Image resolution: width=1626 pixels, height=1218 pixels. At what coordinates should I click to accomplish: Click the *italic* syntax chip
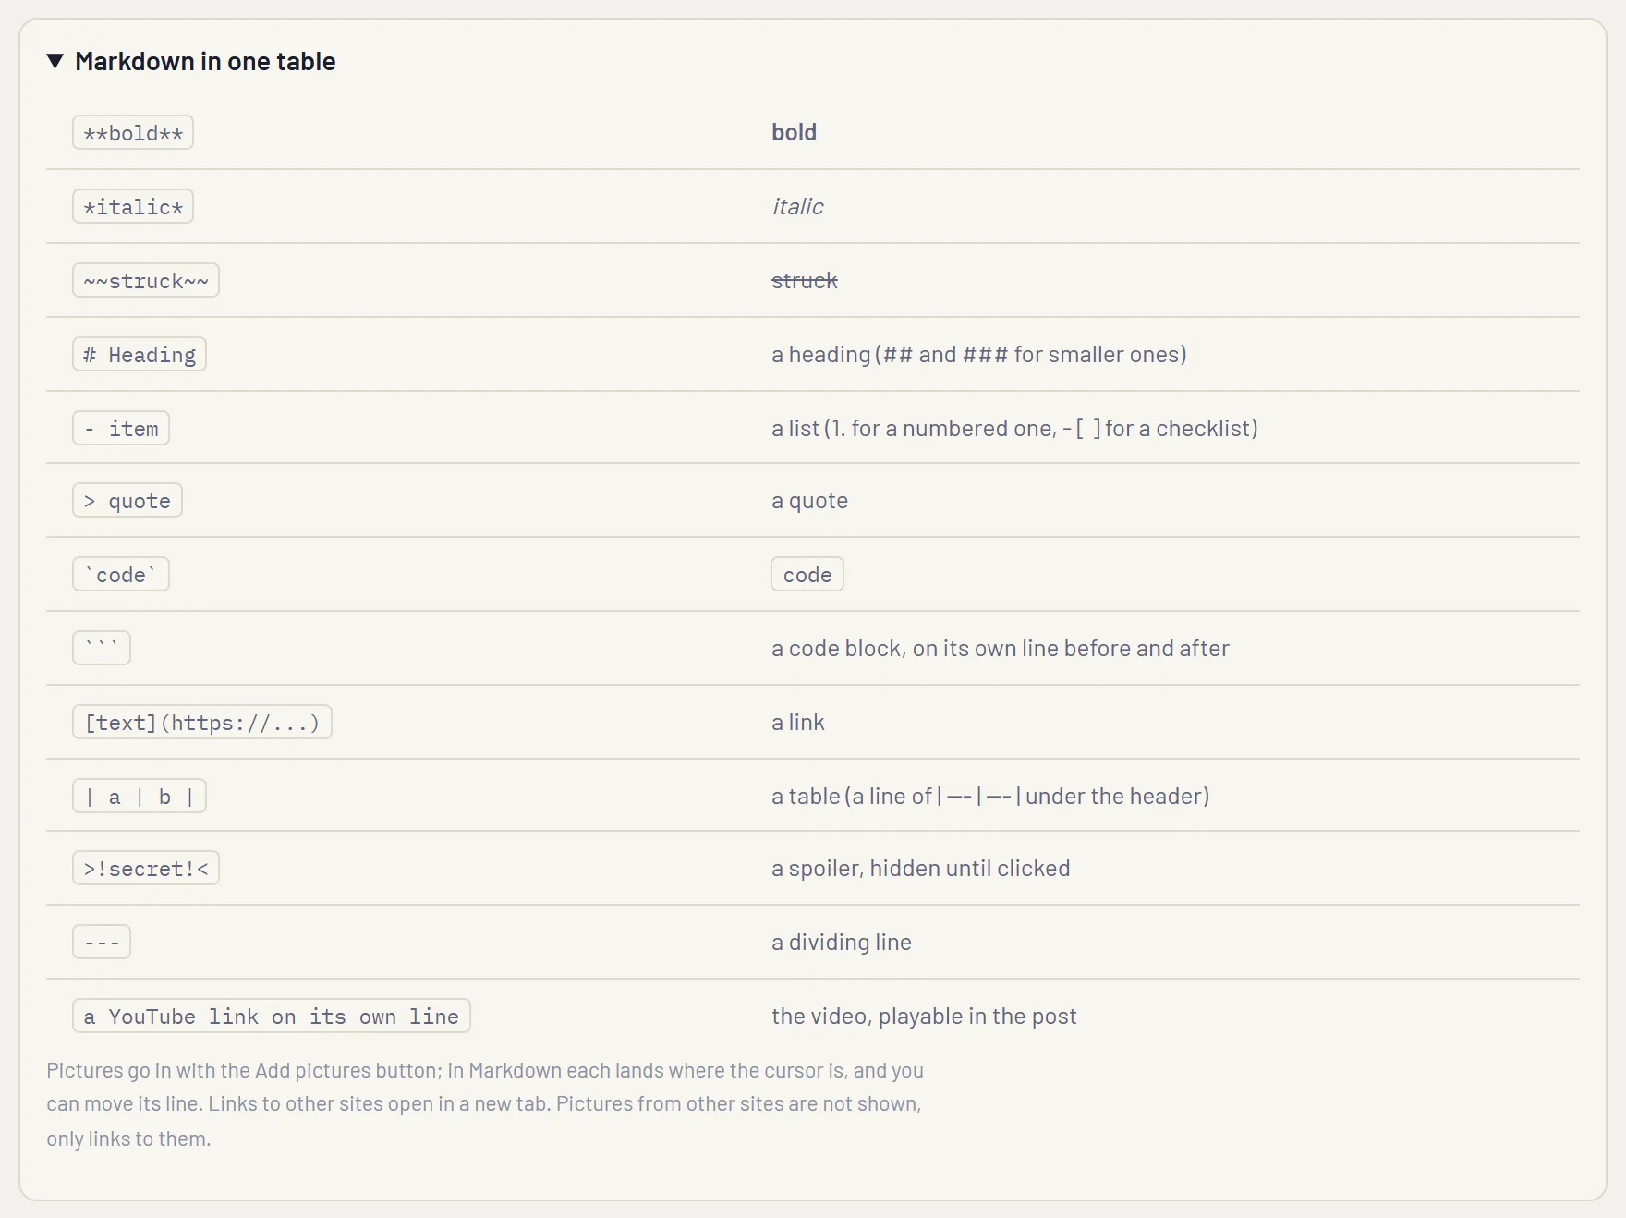tap(133, 206)
